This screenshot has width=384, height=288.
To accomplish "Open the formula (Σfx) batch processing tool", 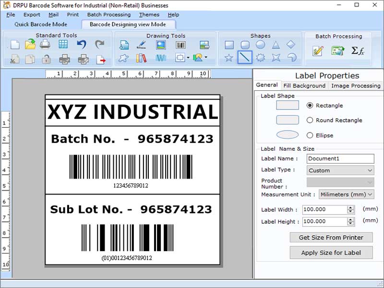I will [x=358, y=50].
